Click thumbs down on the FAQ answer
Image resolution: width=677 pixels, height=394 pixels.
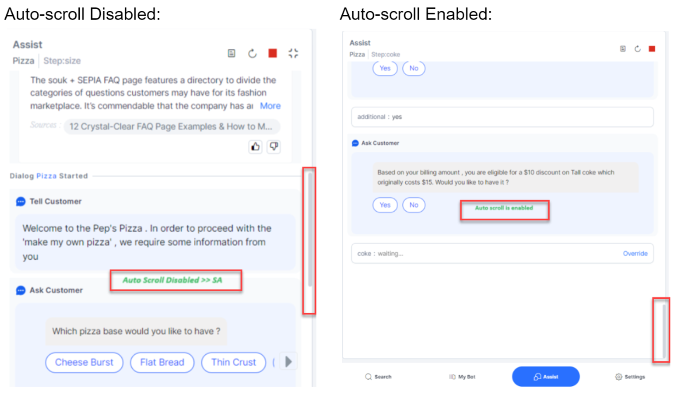pos(274,147)
